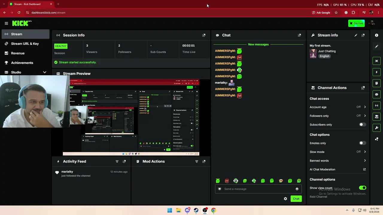Click the Ask Google button
Screen dimensions: 383x215
[x=321, y=13]
